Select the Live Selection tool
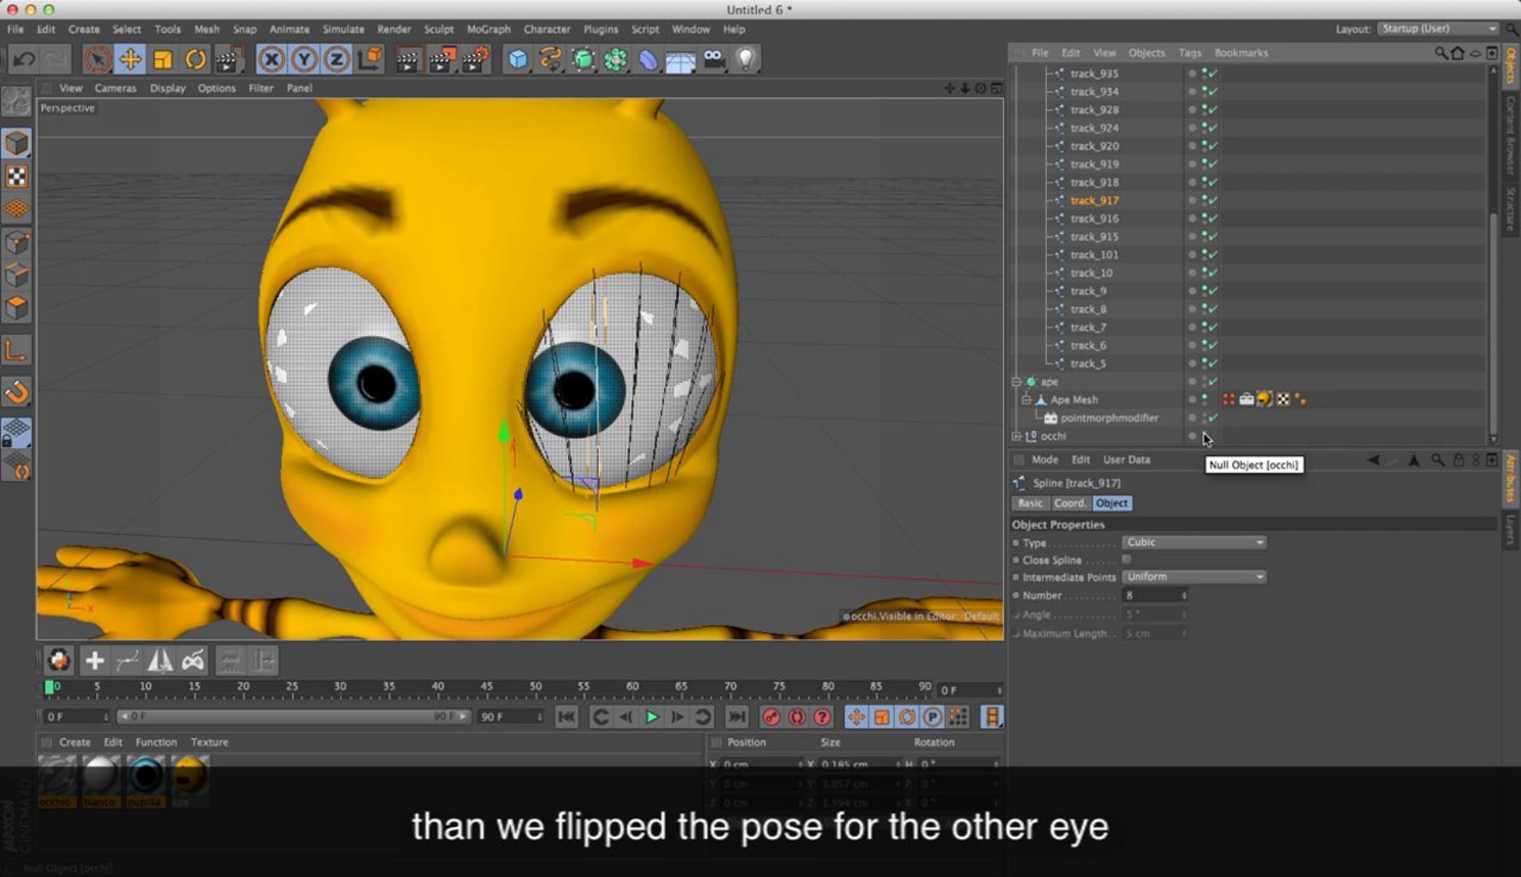 pos(97,60)
